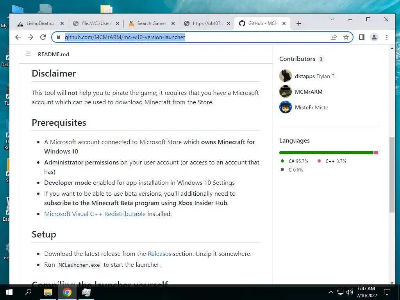The image size is (400, 300).
Task: Close the Search Games tab
Action: (x=173, y=23)
